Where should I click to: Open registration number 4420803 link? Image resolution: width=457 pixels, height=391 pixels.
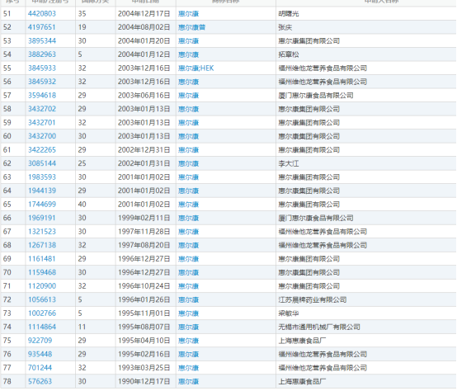coord(42,14)
